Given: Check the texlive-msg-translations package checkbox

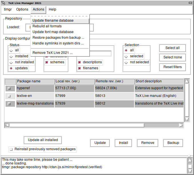Looking at the screenshot, I should [9, 104].
